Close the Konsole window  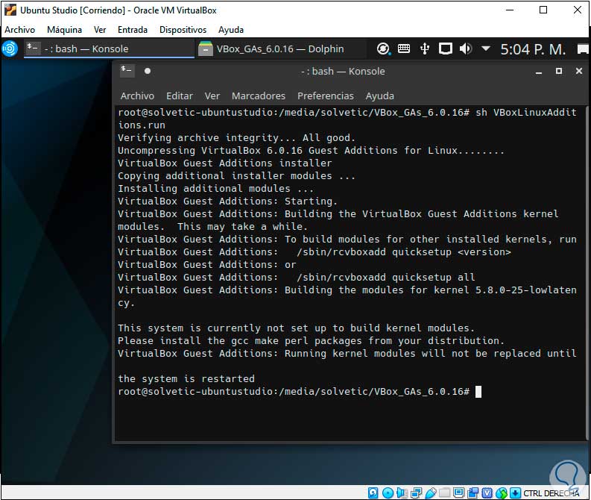click(579, 71)
